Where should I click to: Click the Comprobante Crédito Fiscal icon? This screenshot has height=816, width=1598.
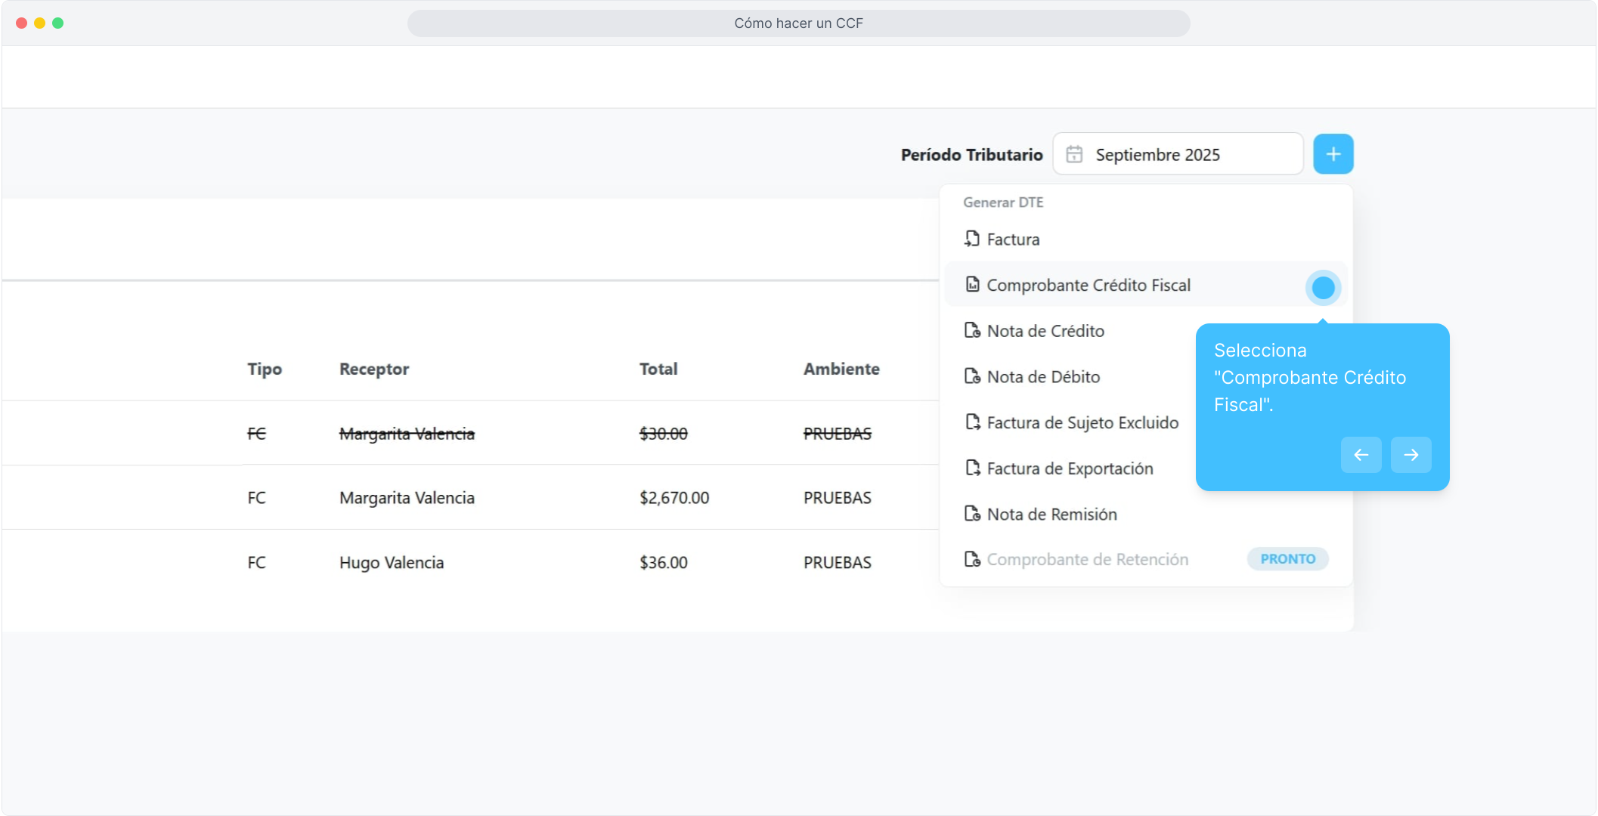click(x=972, y=285)
